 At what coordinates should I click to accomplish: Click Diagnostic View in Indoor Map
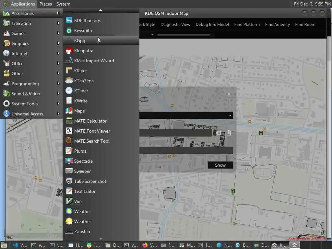175,24
